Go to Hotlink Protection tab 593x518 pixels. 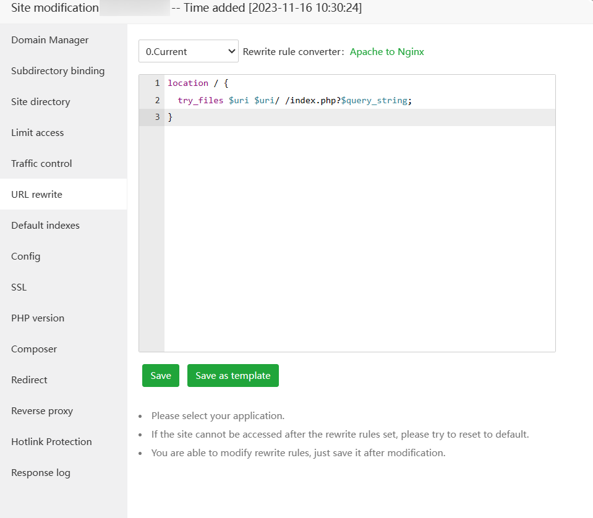pos(51,442)
